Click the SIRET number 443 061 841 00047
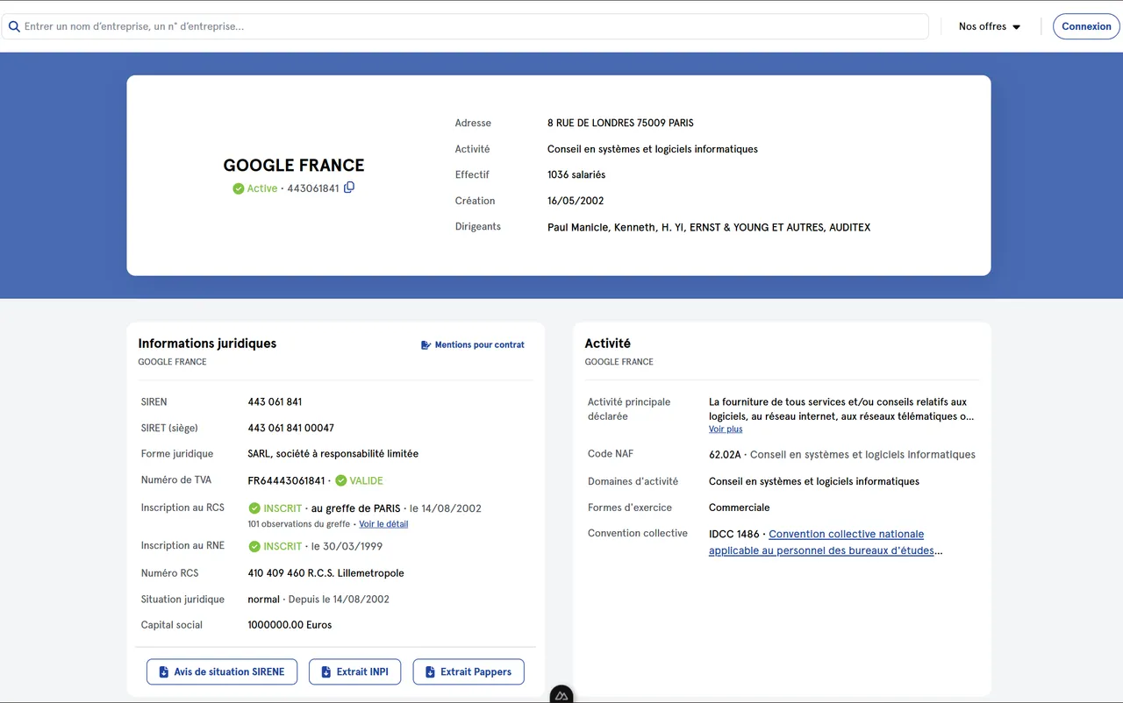This screenshot has width=1123, height=703. point(291,428)
